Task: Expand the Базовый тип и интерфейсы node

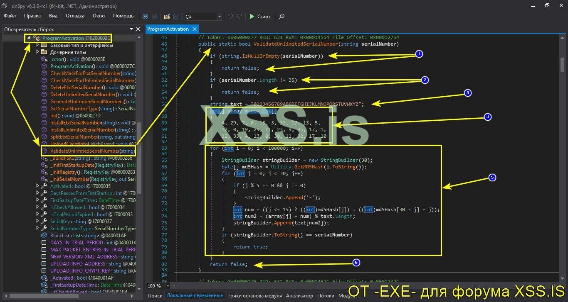Action: (x=37, y=45)
